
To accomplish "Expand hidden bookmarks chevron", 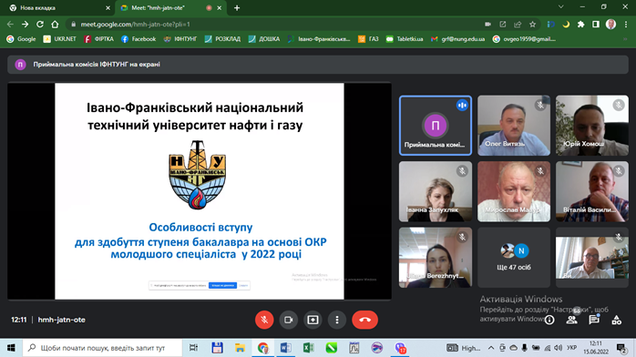I will pyautogui.click(x=626, y=39).
